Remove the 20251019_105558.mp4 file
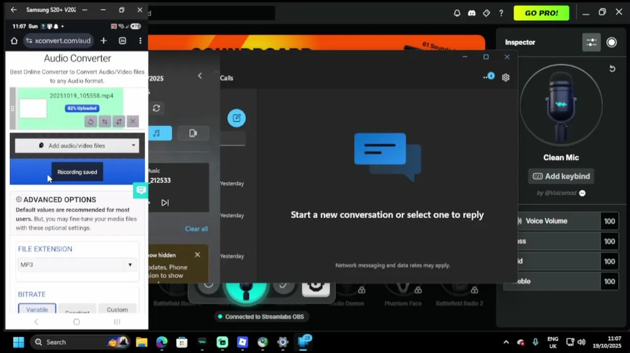The image size is (630, 353). [x=132, y=121]
